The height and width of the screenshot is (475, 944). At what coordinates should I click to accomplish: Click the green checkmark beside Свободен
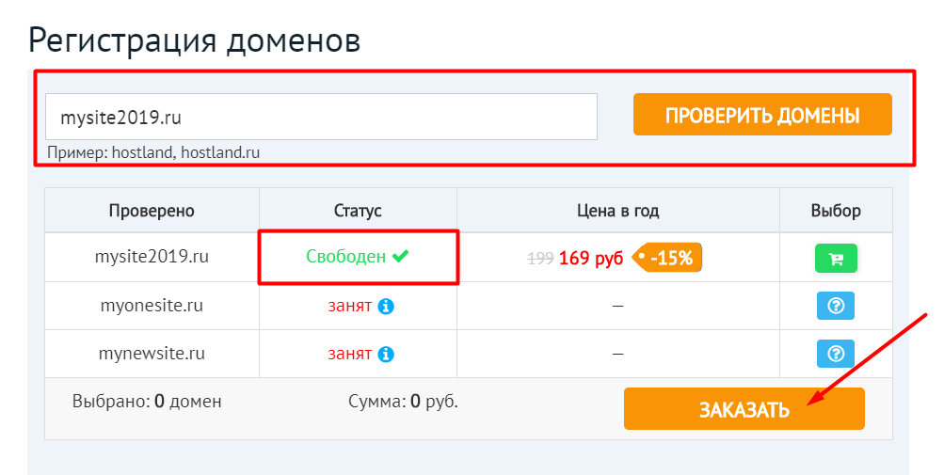coord(400,257)
